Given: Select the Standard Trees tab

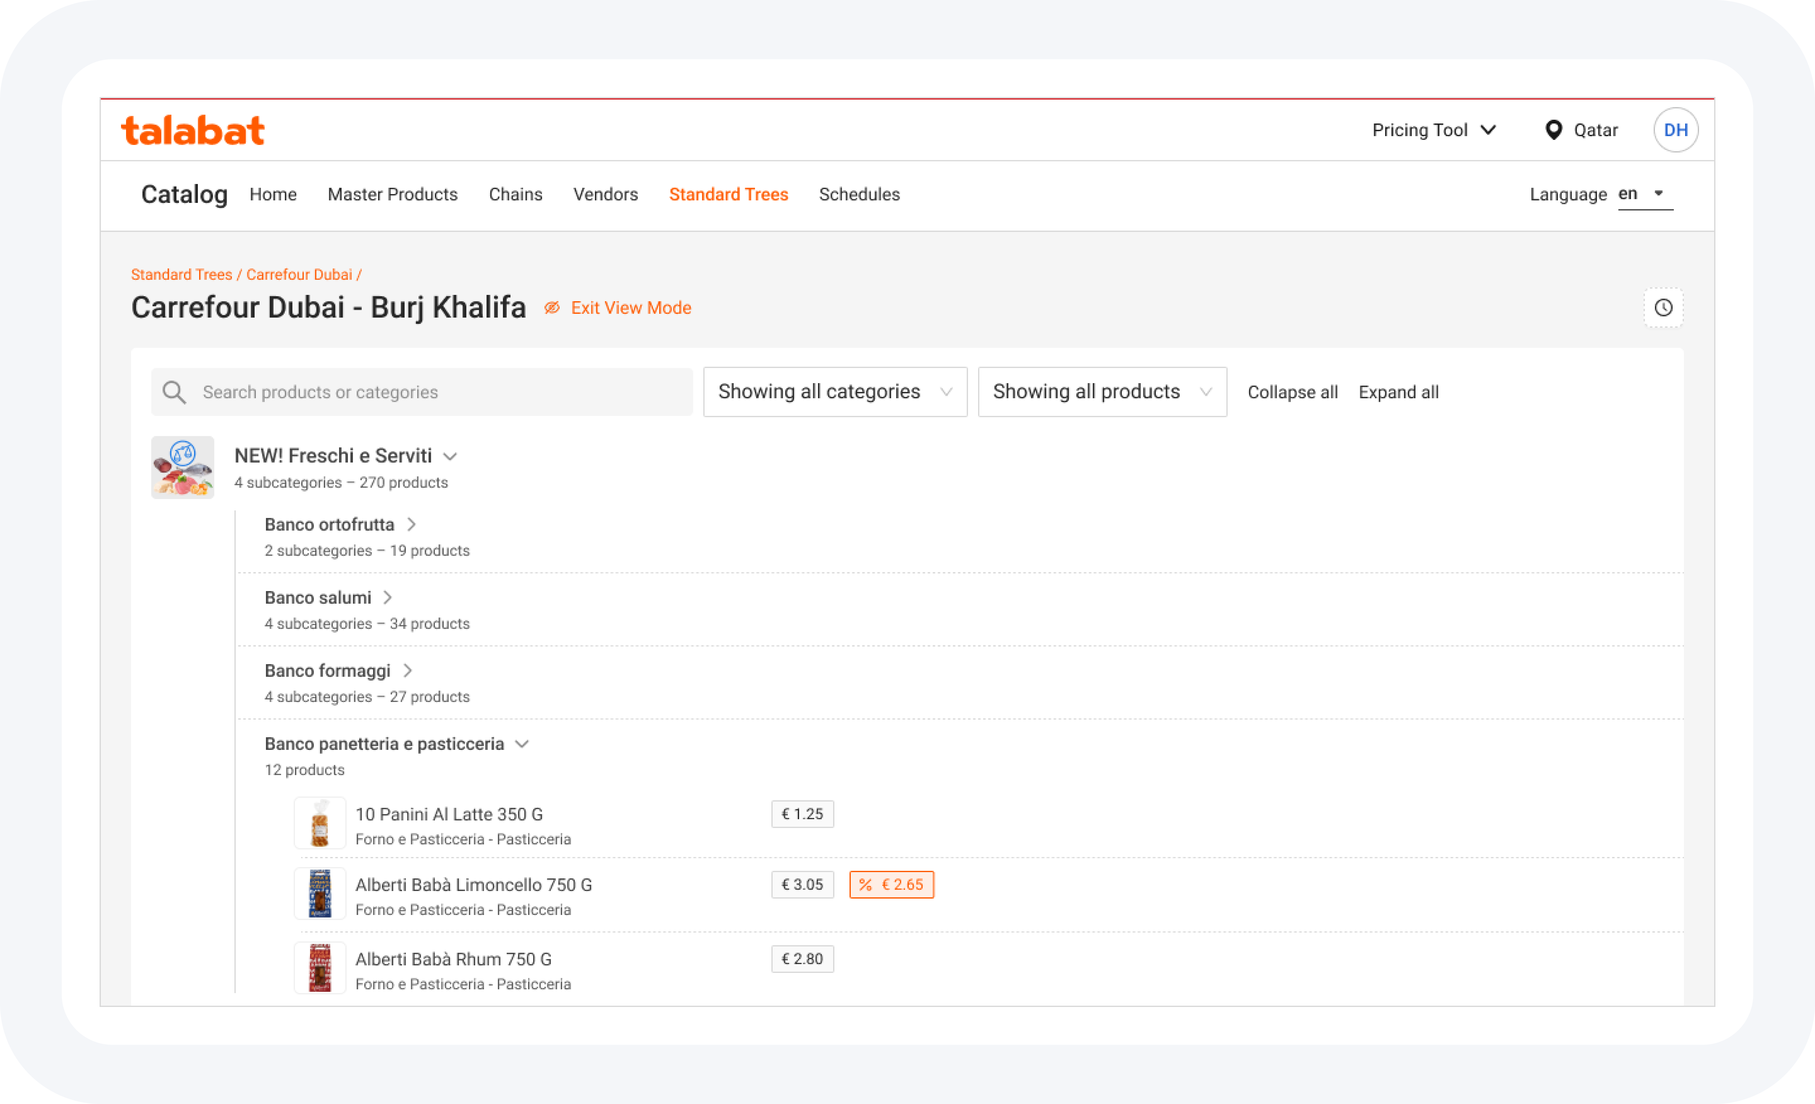Looking at the screenshot, I should pos(729,194).
